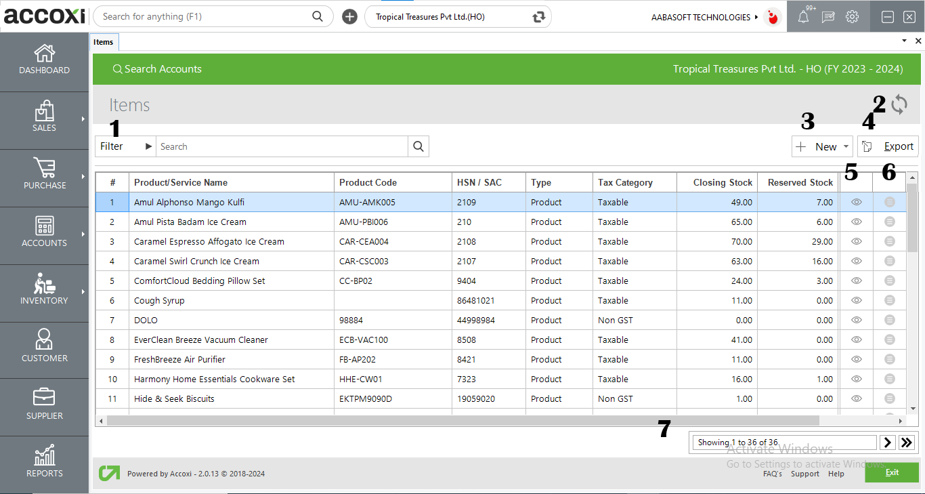Expand the Accounts submenu arrow
Viewport: 925px width, 494px height.
click(x=83, y=234)
